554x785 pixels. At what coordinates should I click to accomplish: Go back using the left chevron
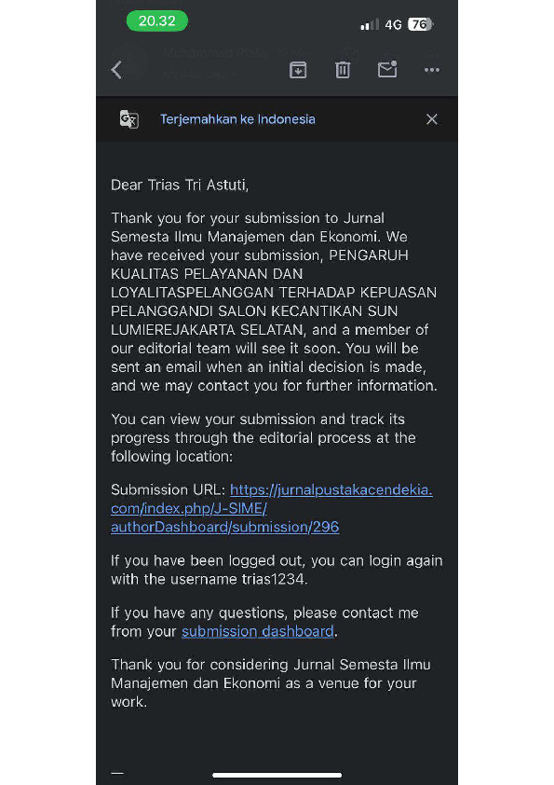[x=116, y=70]
